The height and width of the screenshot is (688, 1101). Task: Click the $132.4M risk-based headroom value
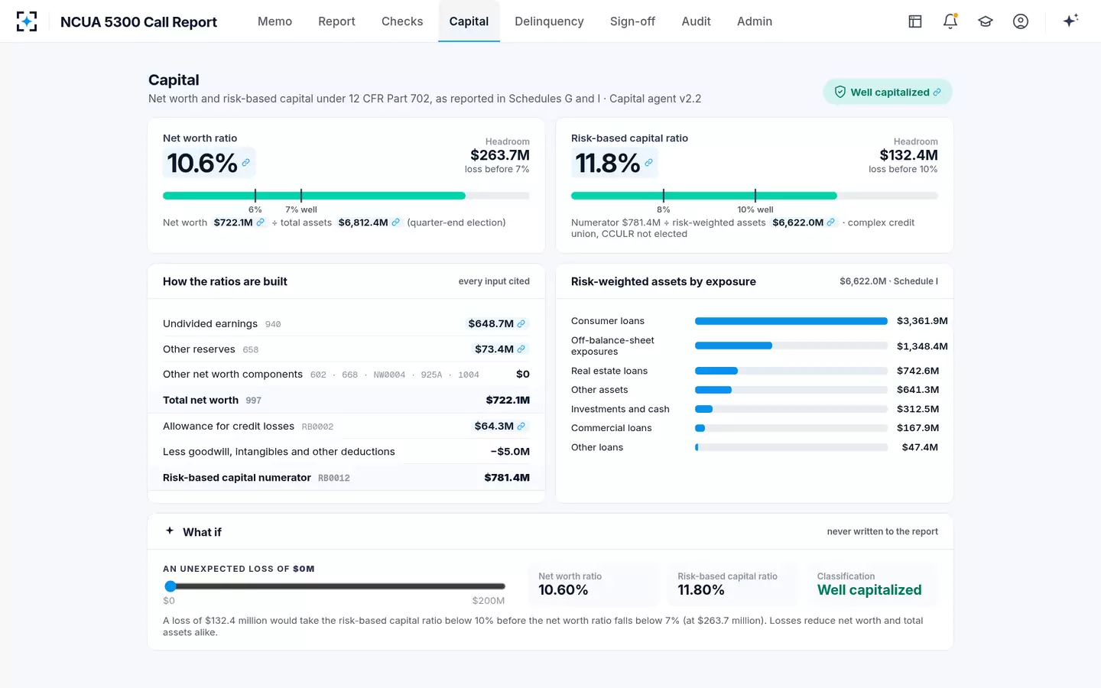pos(908,155)
